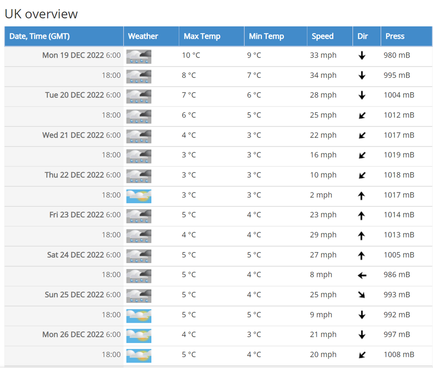433x368 pixels.
Task: Click the 20 mph speed value
Action: click(323, 354)
